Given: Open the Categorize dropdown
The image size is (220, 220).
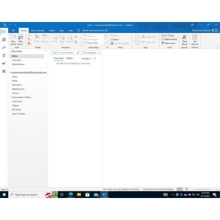Looking at the screenshot, I should tap(150, 37).
